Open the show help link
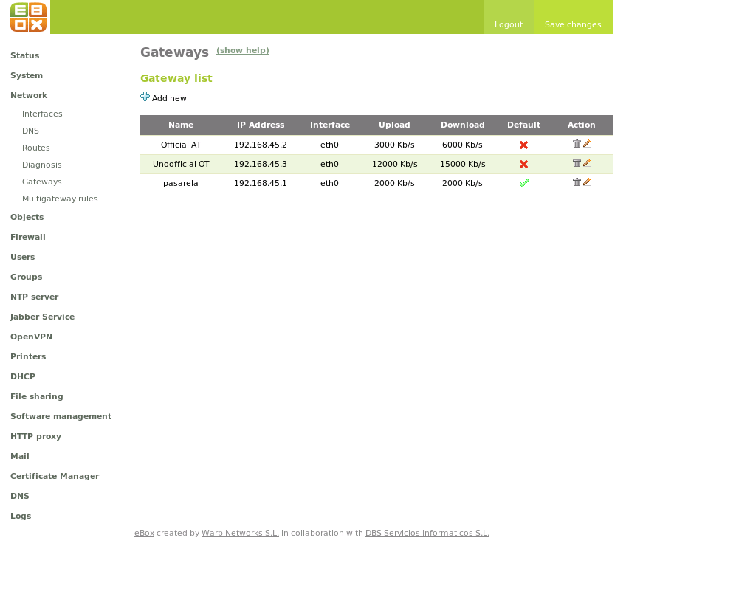Screen dimensions: 753x597 (242, 51)
